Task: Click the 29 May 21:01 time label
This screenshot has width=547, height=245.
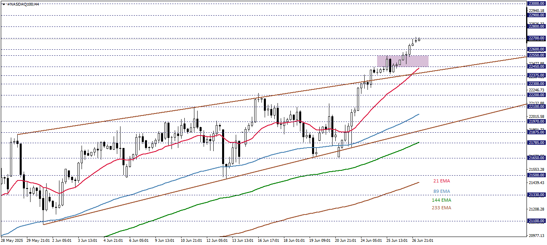Action: (x=39, y=241)
